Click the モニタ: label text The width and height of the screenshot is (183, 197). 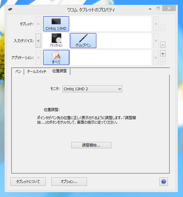click(55, 89)
